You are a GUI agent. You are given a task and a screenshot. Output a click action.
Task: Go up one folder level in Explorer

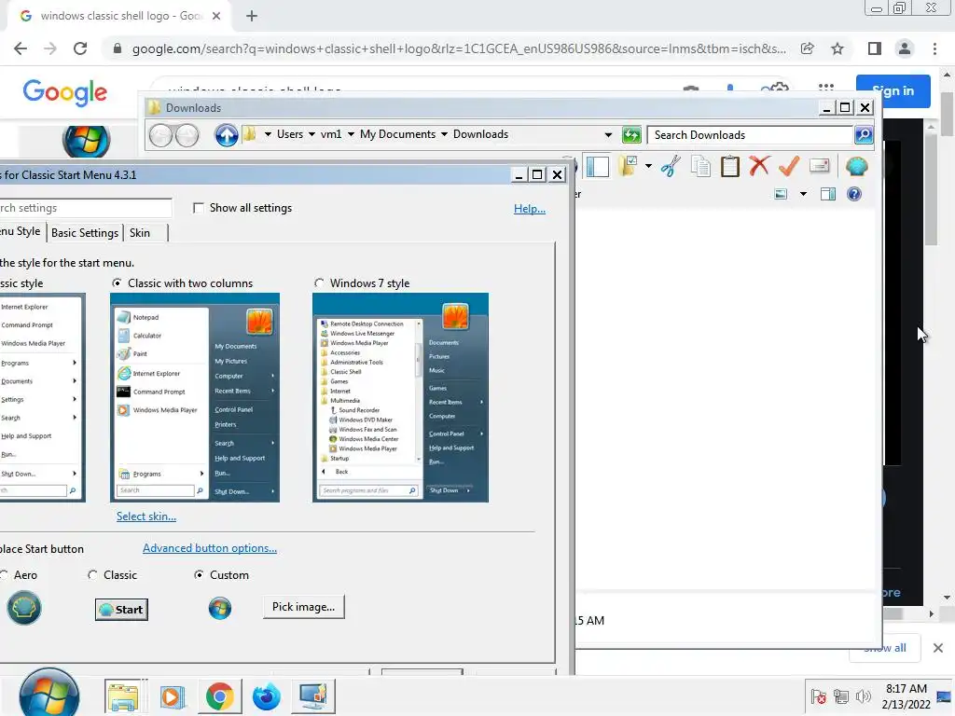click(227, 135)
